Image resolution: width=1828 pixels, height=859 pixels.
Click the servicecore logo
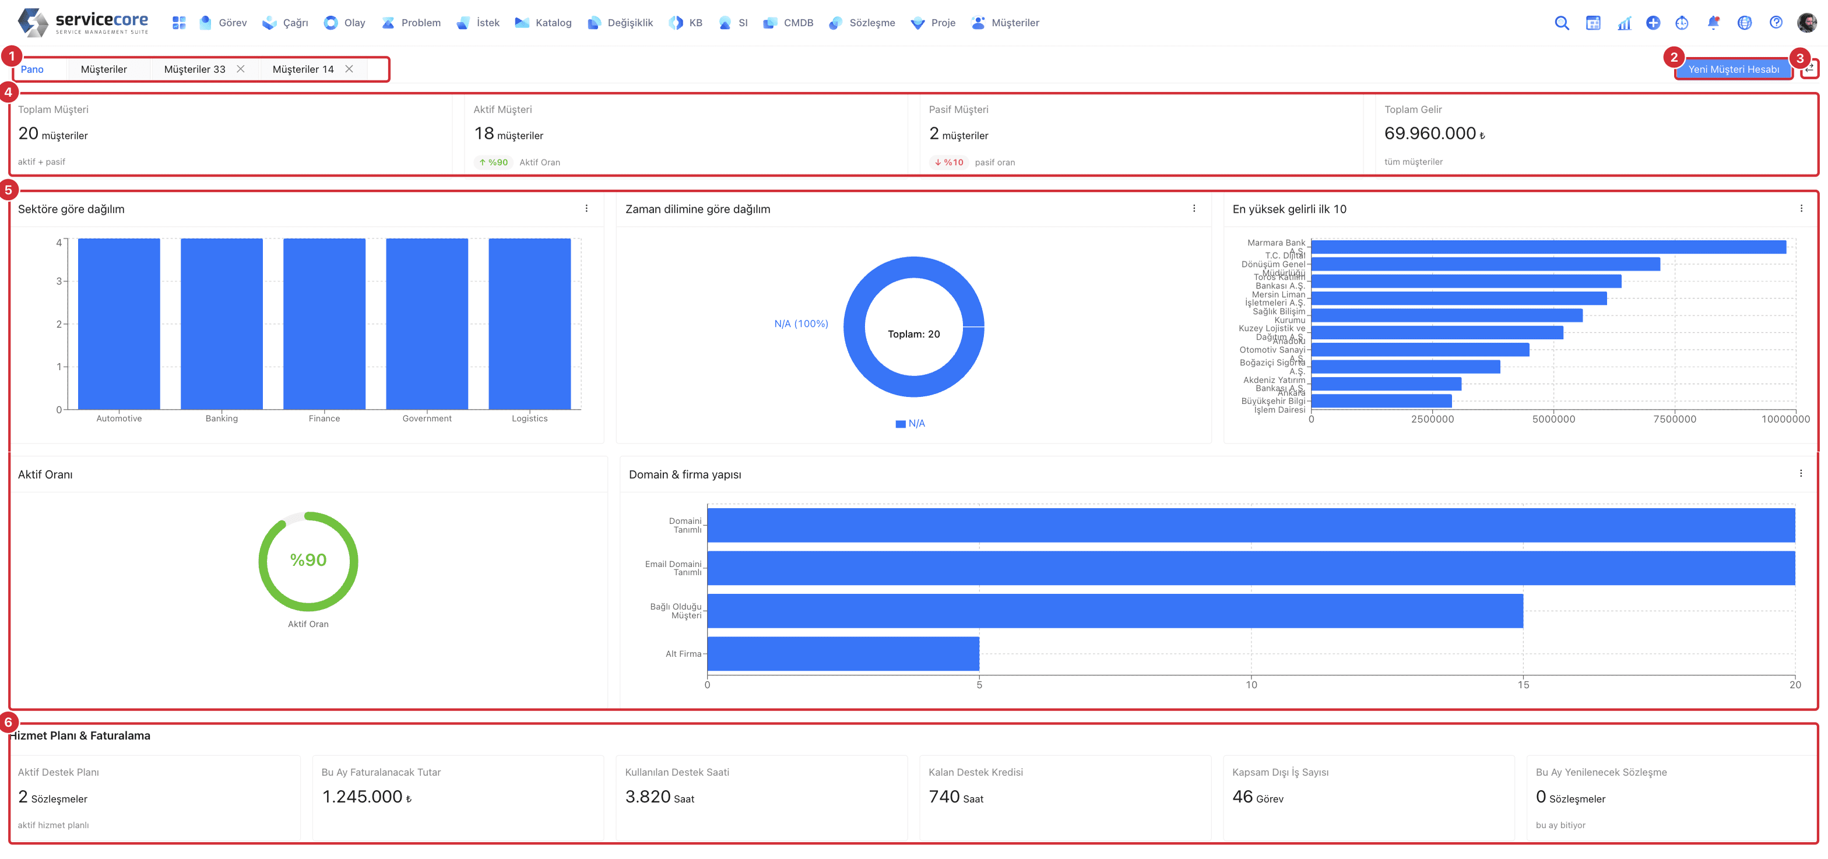[x=84, y=23]
